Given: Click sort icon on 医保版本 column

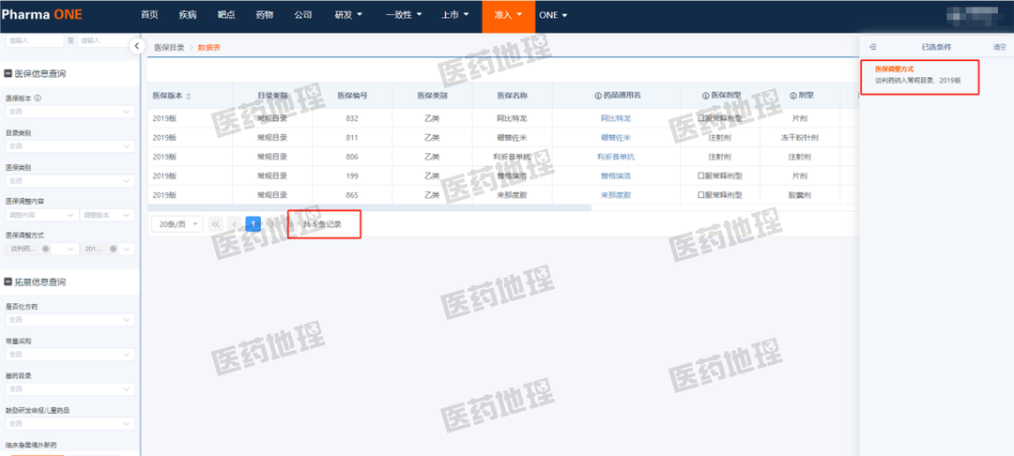Looking at the screenshot, I should coord(189,96).
